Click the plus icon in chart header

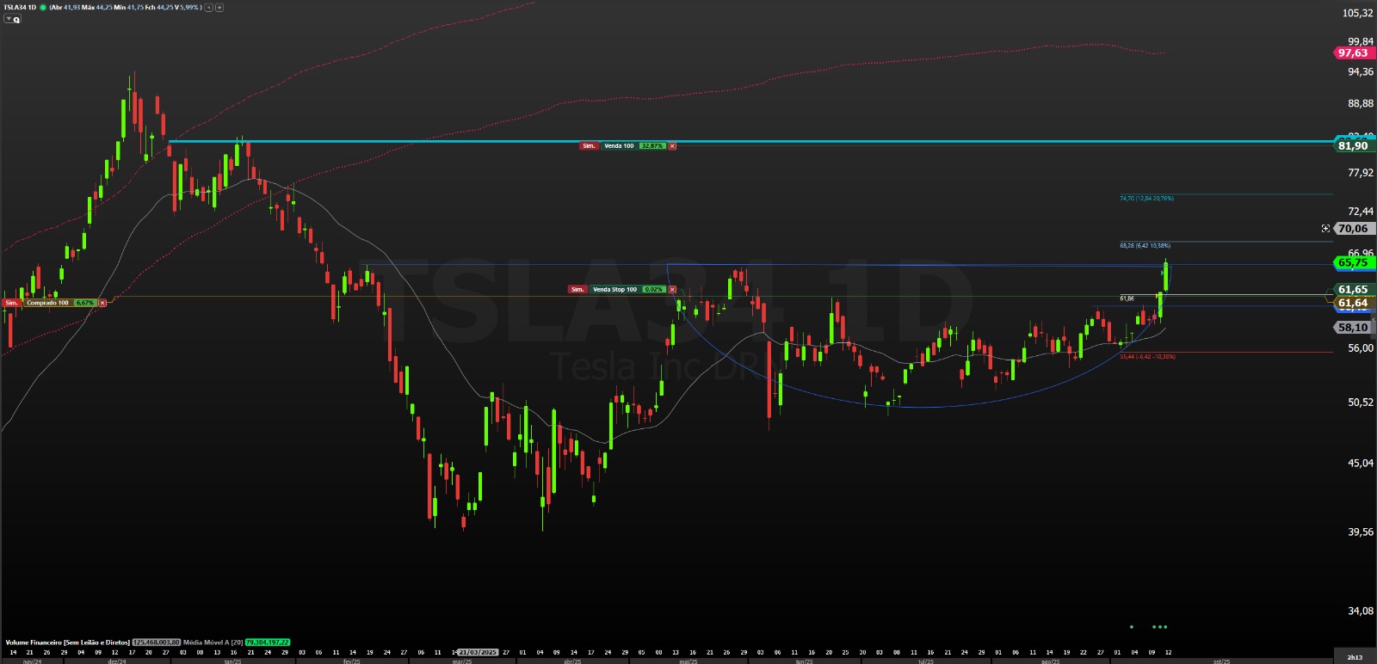pyautogui.click(x=219, y=7)
